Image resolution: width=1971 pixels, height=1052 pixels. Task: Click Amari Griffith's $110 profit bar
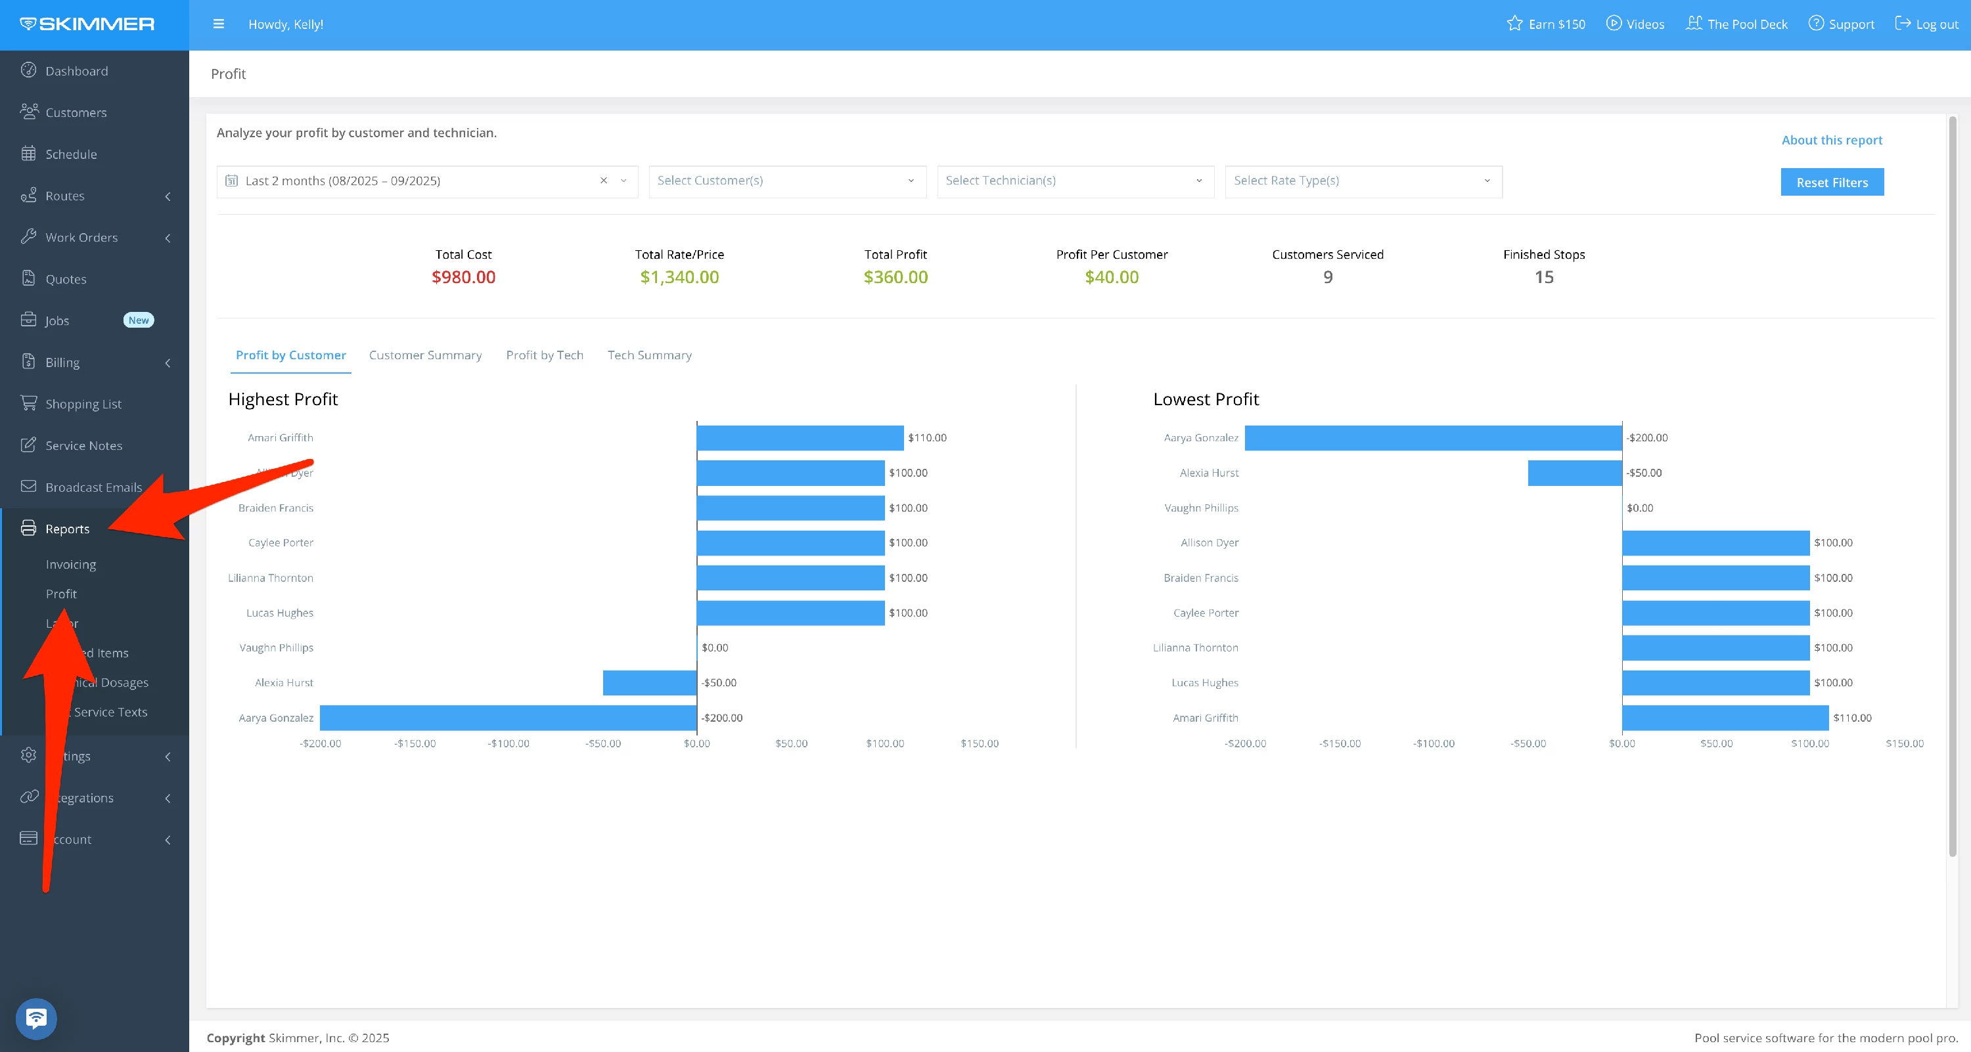click(x=800, y=437)
